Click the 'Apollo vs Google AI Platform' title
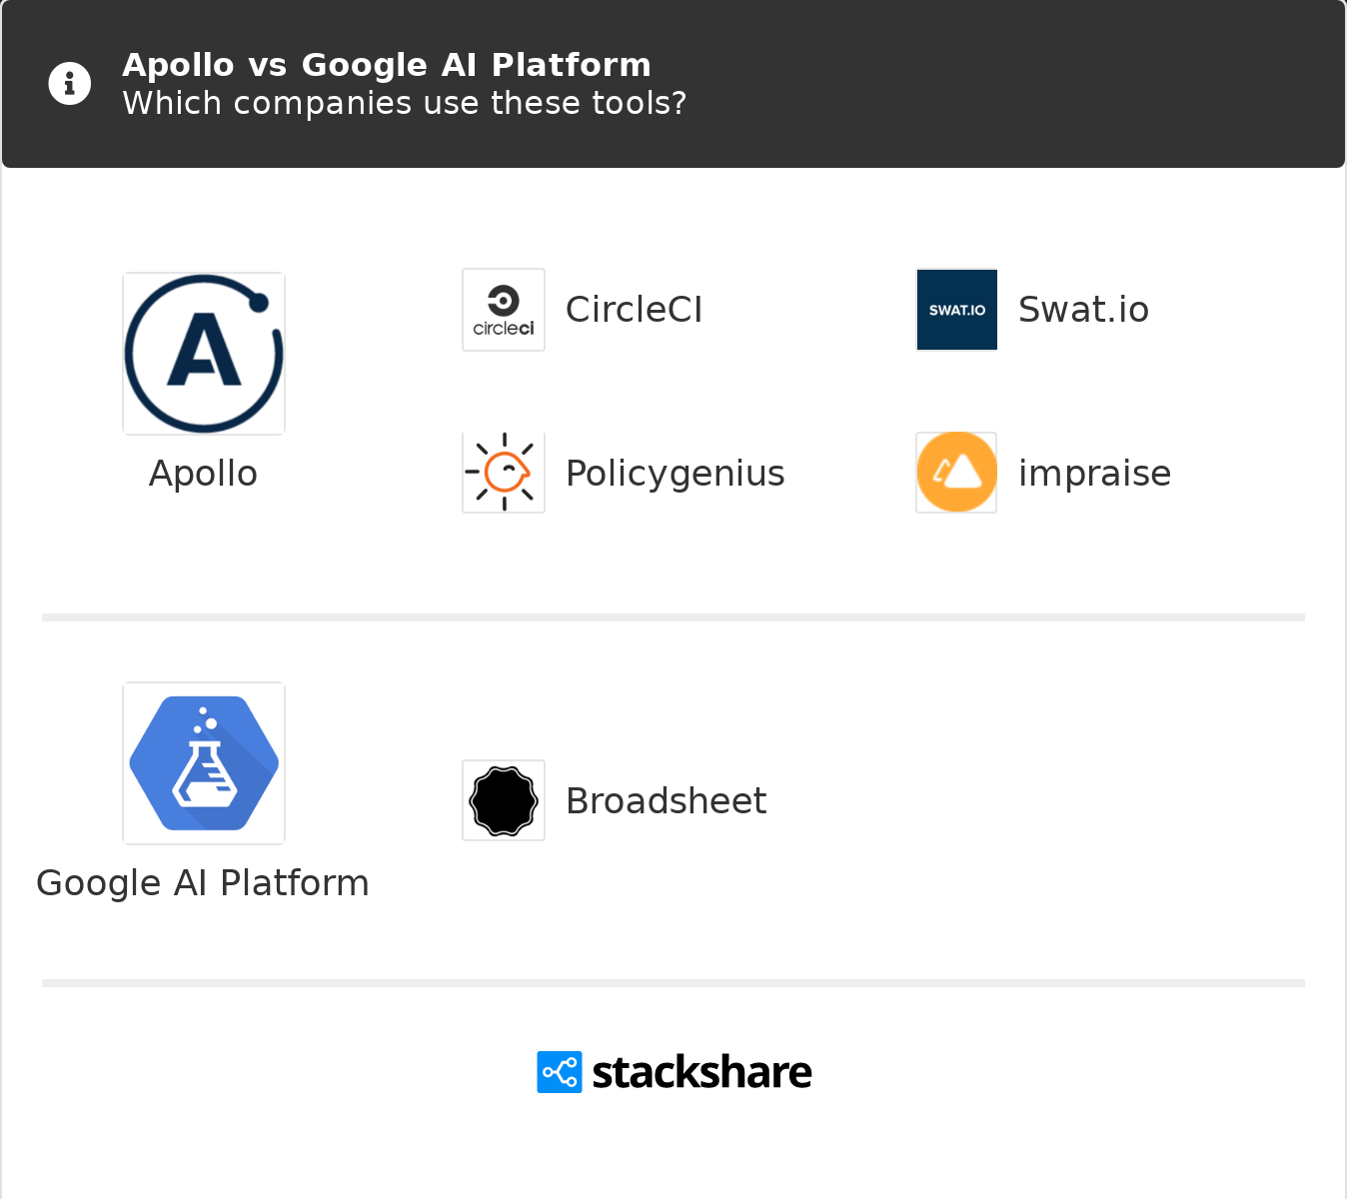Image resolution: width=1347 pixels, height=1199 pixels. point(387,65)
